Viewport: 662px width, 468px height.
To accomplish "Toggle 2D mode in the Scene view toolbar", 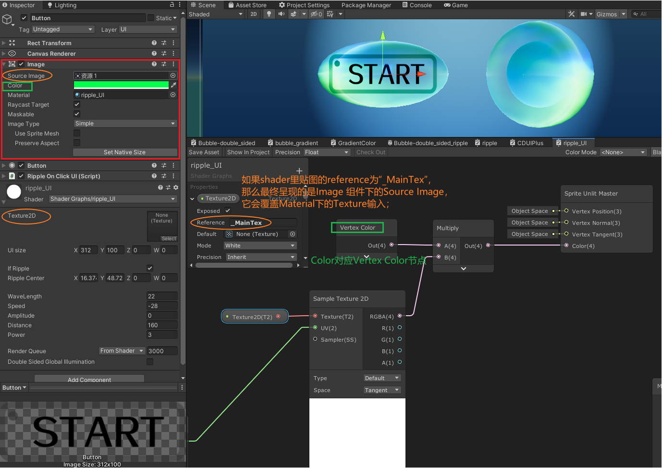I will click(x=254, y=14).
